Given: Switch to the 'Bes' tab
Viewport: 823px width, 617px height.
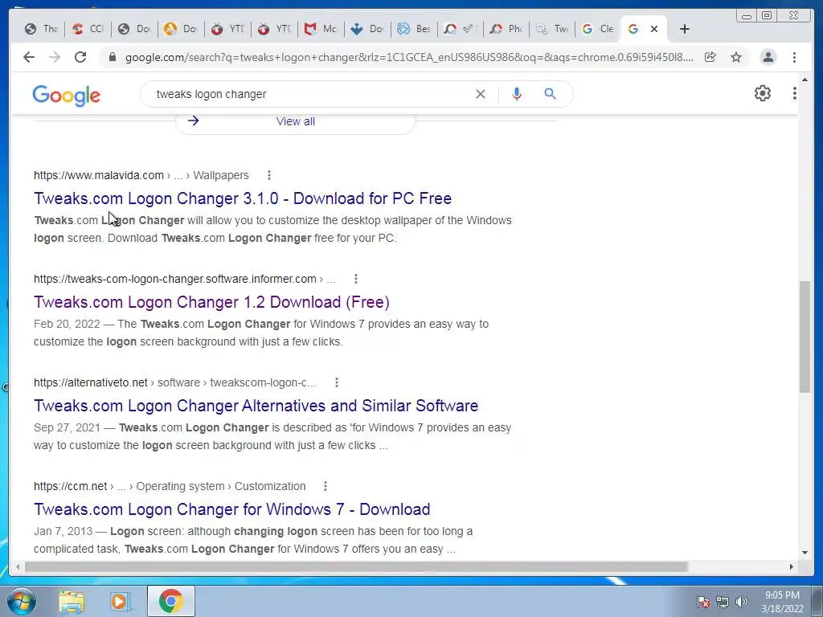Looking at the screenshot, I should [414, 29].
